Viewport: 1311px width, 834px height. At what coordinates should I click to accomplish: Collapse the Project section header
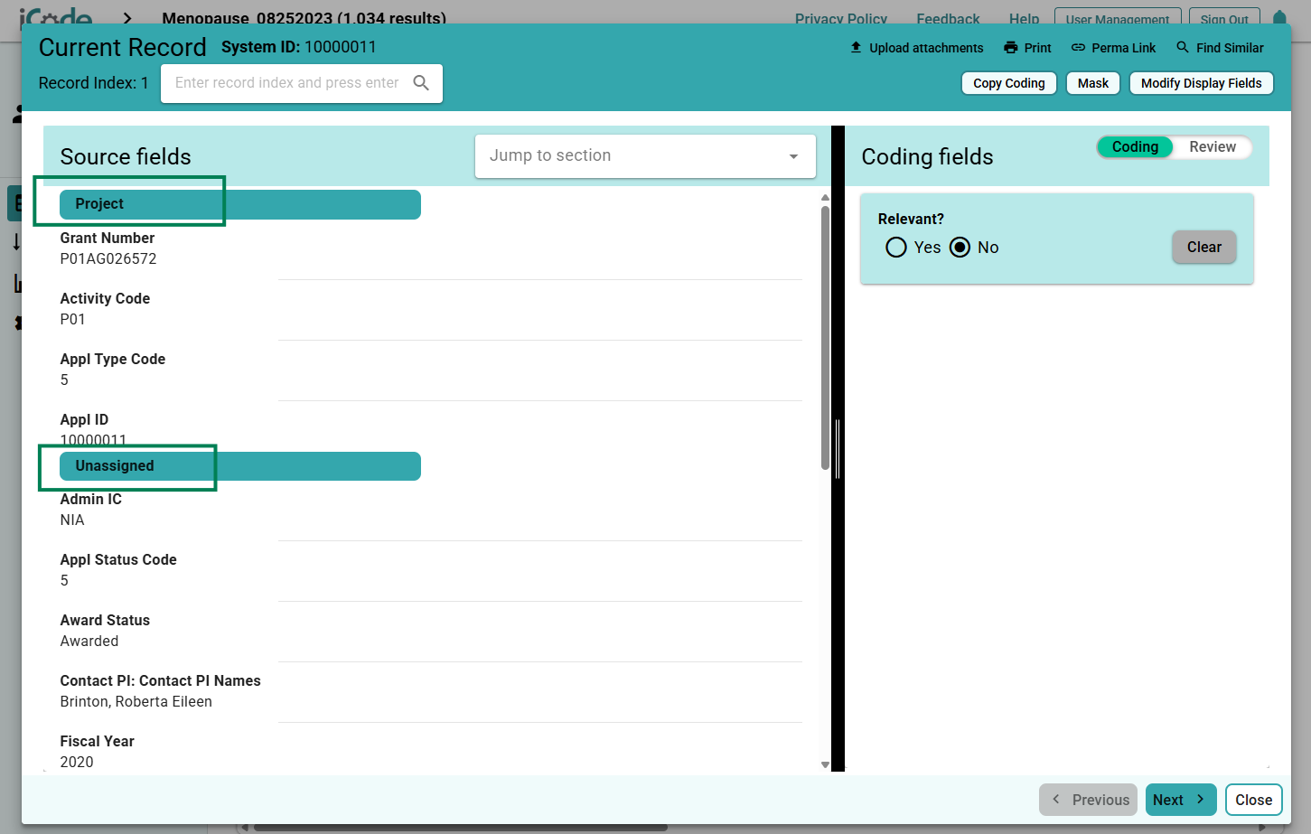click(240, 204)
